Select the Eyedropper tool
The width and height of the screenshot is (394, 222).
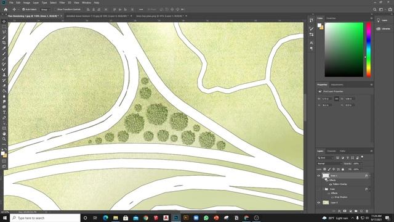click(x=4, y=48)
